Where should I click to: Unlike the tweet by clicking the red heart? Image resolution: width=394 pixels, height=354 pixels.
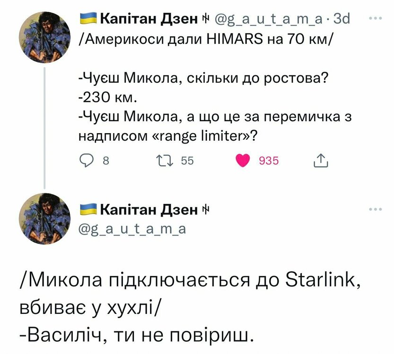244,160
